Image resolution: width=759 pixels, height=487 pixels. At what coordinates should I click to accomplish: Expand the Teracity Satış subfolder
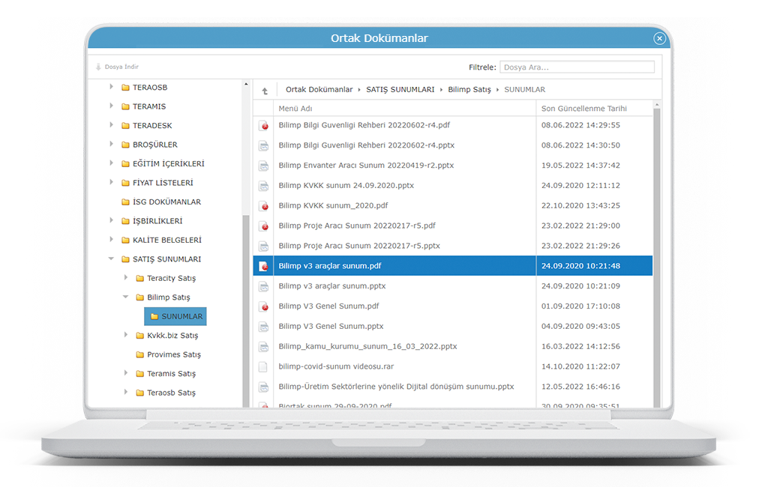tap(126, 278)
